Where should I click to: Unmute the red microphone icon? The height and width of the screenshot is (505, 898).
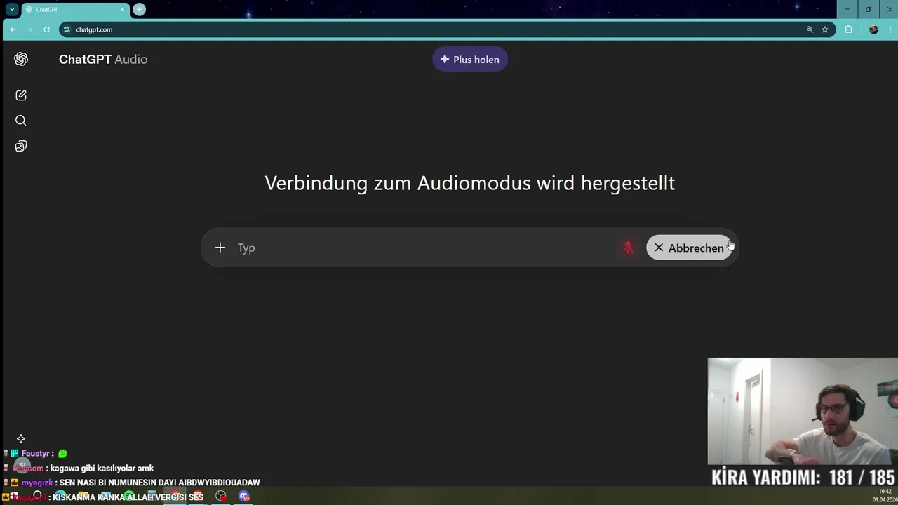point(628,248)
